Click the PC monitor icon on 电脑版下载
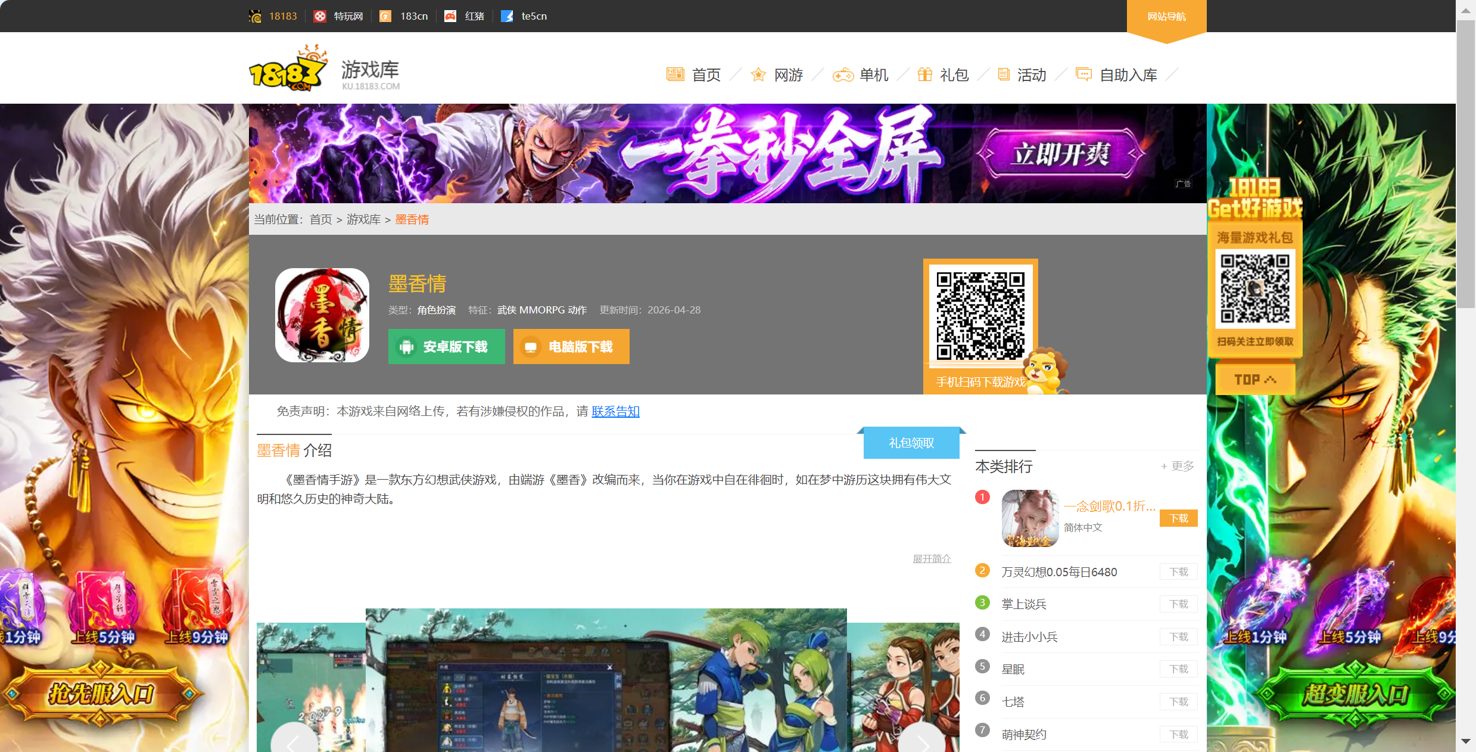 (x=531, y=347)
